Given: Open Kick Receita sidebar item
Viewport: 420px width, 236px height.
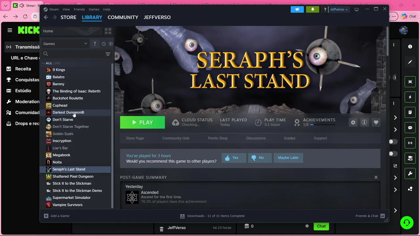Looking at the screenshot, I should pyautogui.click(x=22, y=69).
